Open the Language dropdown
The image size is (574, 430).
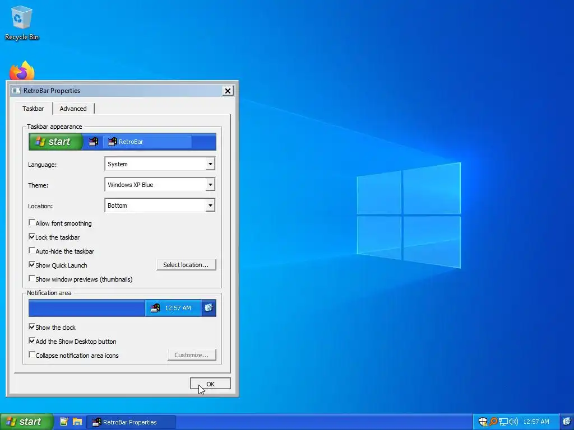coord(160,164)
